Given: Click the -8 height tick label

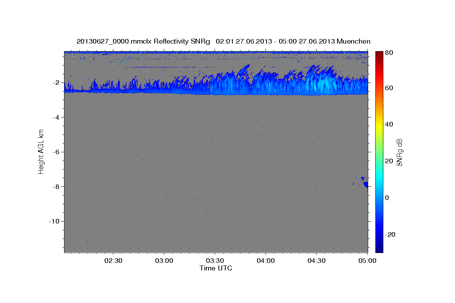Looking at the screenshot, I should [x=56, y=186].
